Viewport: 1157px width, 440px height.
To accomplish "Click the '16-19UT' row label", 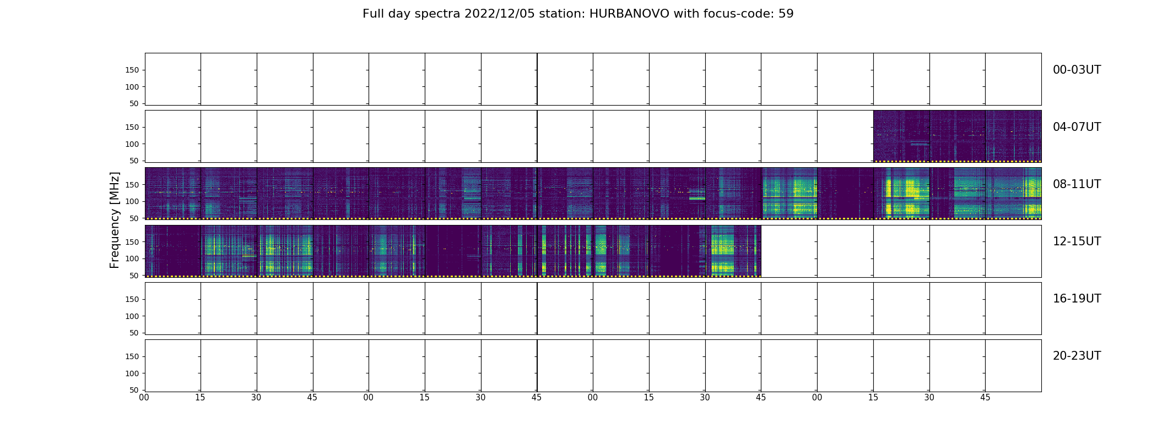I will click(x=1077, y=299).
